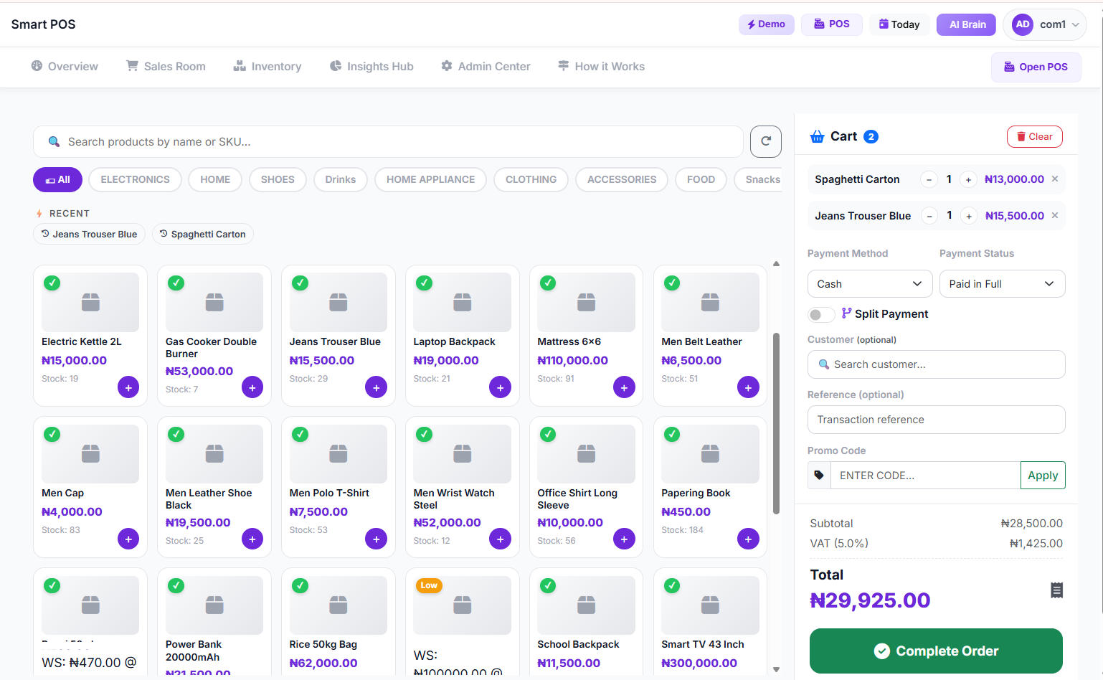Screen dimensions: 1103x680
Task: Click the Complete Order button
Action: [x=936, y=651]
